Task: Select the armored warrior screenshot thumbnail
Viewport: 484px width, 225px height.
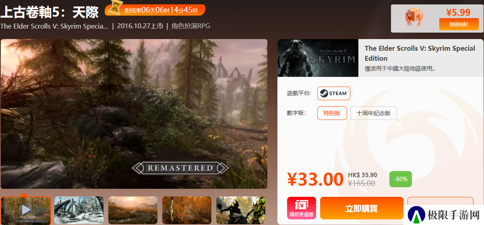Action: point(241,210)
